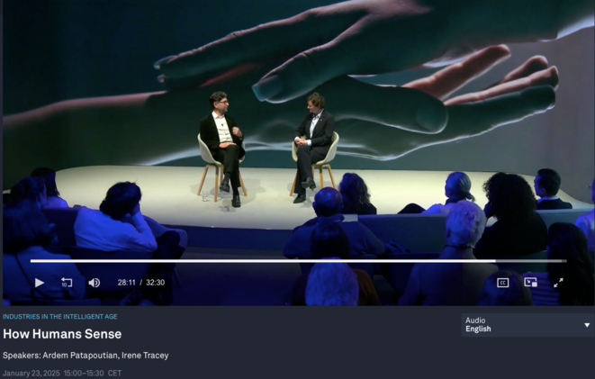Mute audio with the speaker icon
Screen dimensions: 595x379
pos(94,283)
